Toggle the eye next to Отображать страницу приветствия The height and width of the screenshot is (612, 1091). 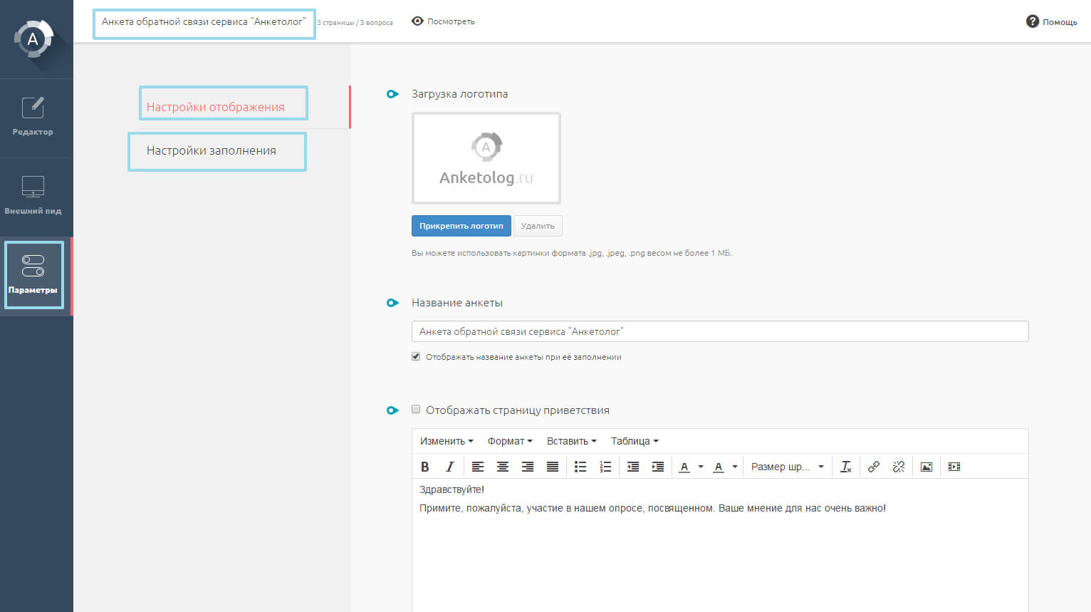392,410
